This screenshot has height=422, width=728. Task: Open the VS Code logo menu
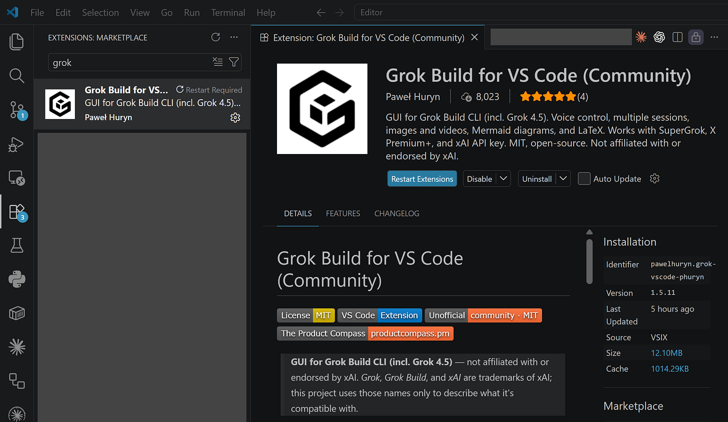click(12, 12)
